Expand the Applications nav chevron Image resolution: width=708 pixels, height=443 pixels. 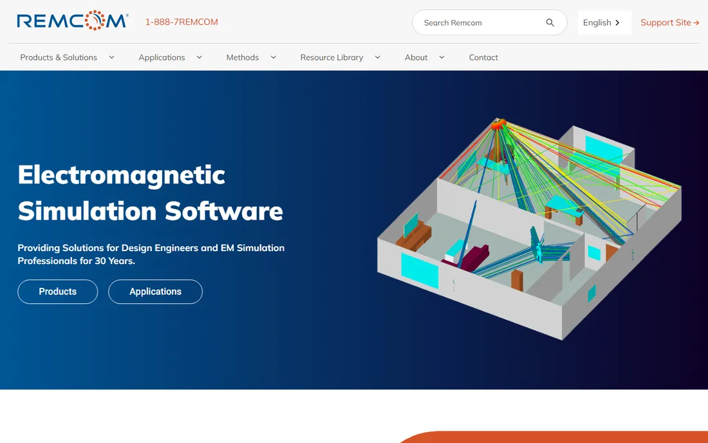pyautogui.click(x=199, y=57)
